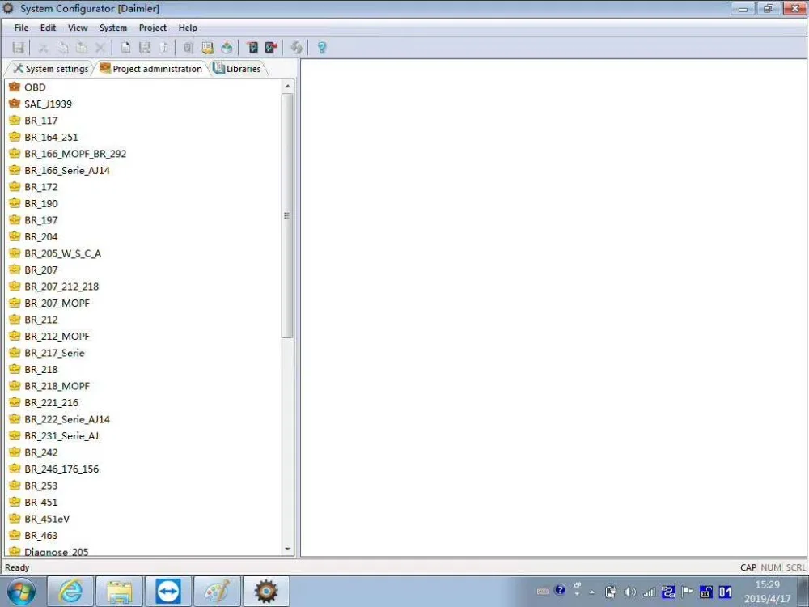Select the BR_172 project

[41, 187]
